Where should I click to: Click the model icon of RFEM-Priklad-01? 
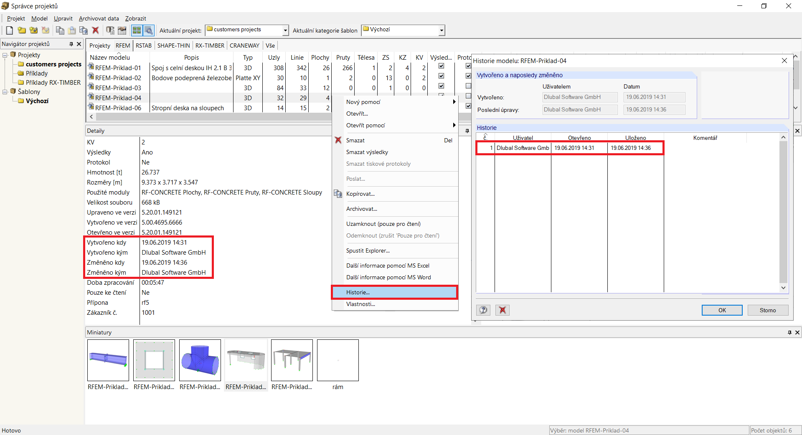pos(91,67)
